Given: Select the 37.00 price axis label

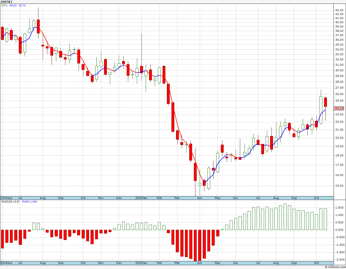Looking at the screenshot, I should (x=339, y=35).
